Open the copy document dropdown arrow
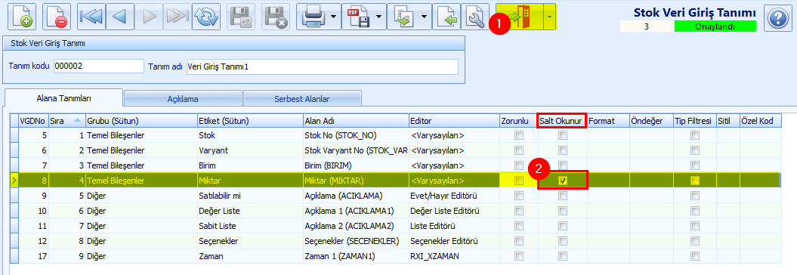 point(424,17)
